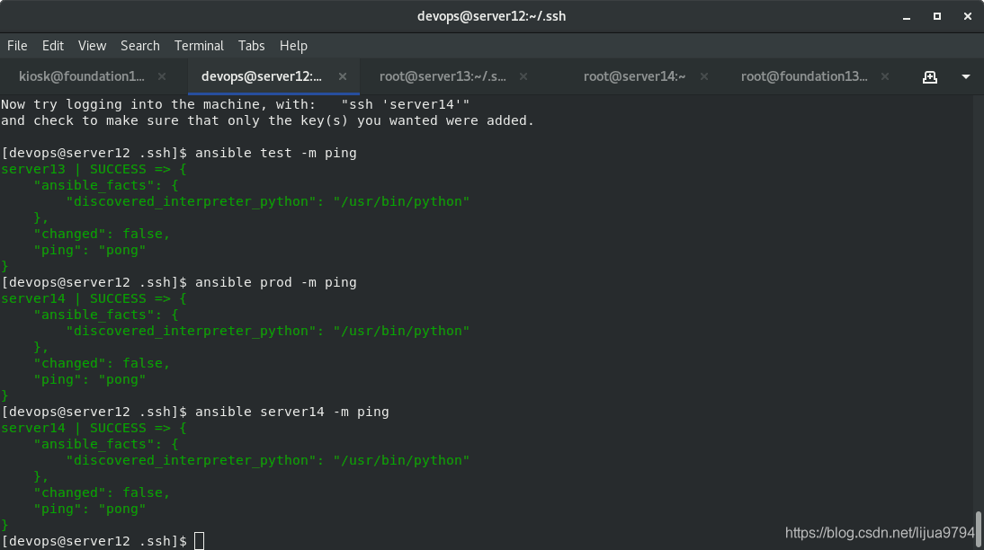
Task: Click the command 'ansible server14 -m ping'
Action: coord(291,412)
